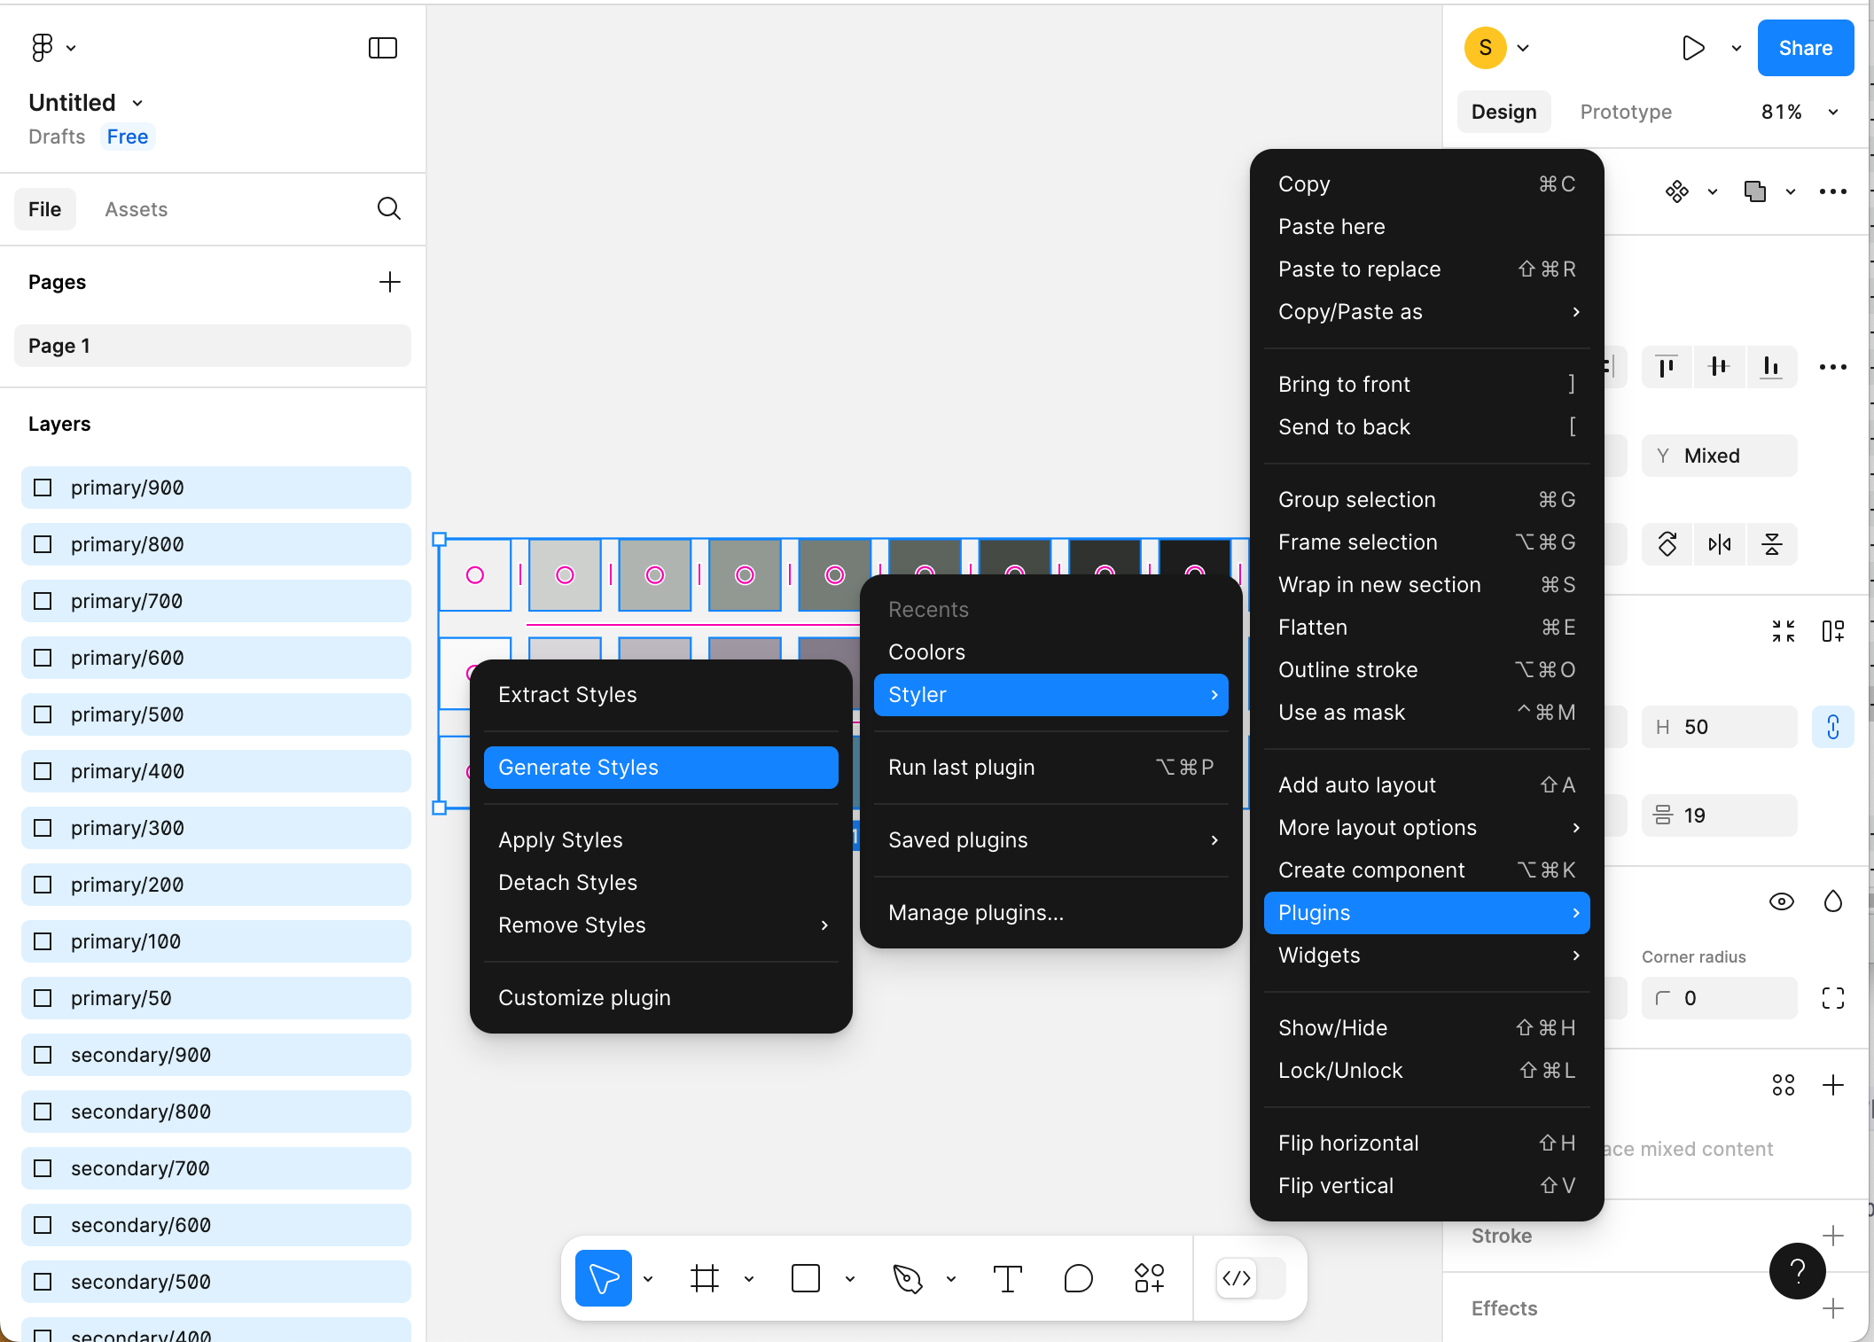
Task: Open the Figma main menu dropdown
Action: (53, 48)
